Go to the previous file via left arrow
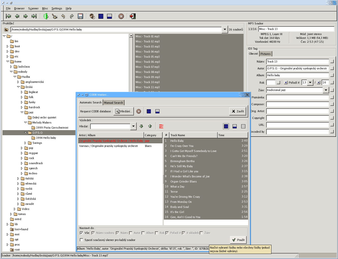 click(17, 16)
